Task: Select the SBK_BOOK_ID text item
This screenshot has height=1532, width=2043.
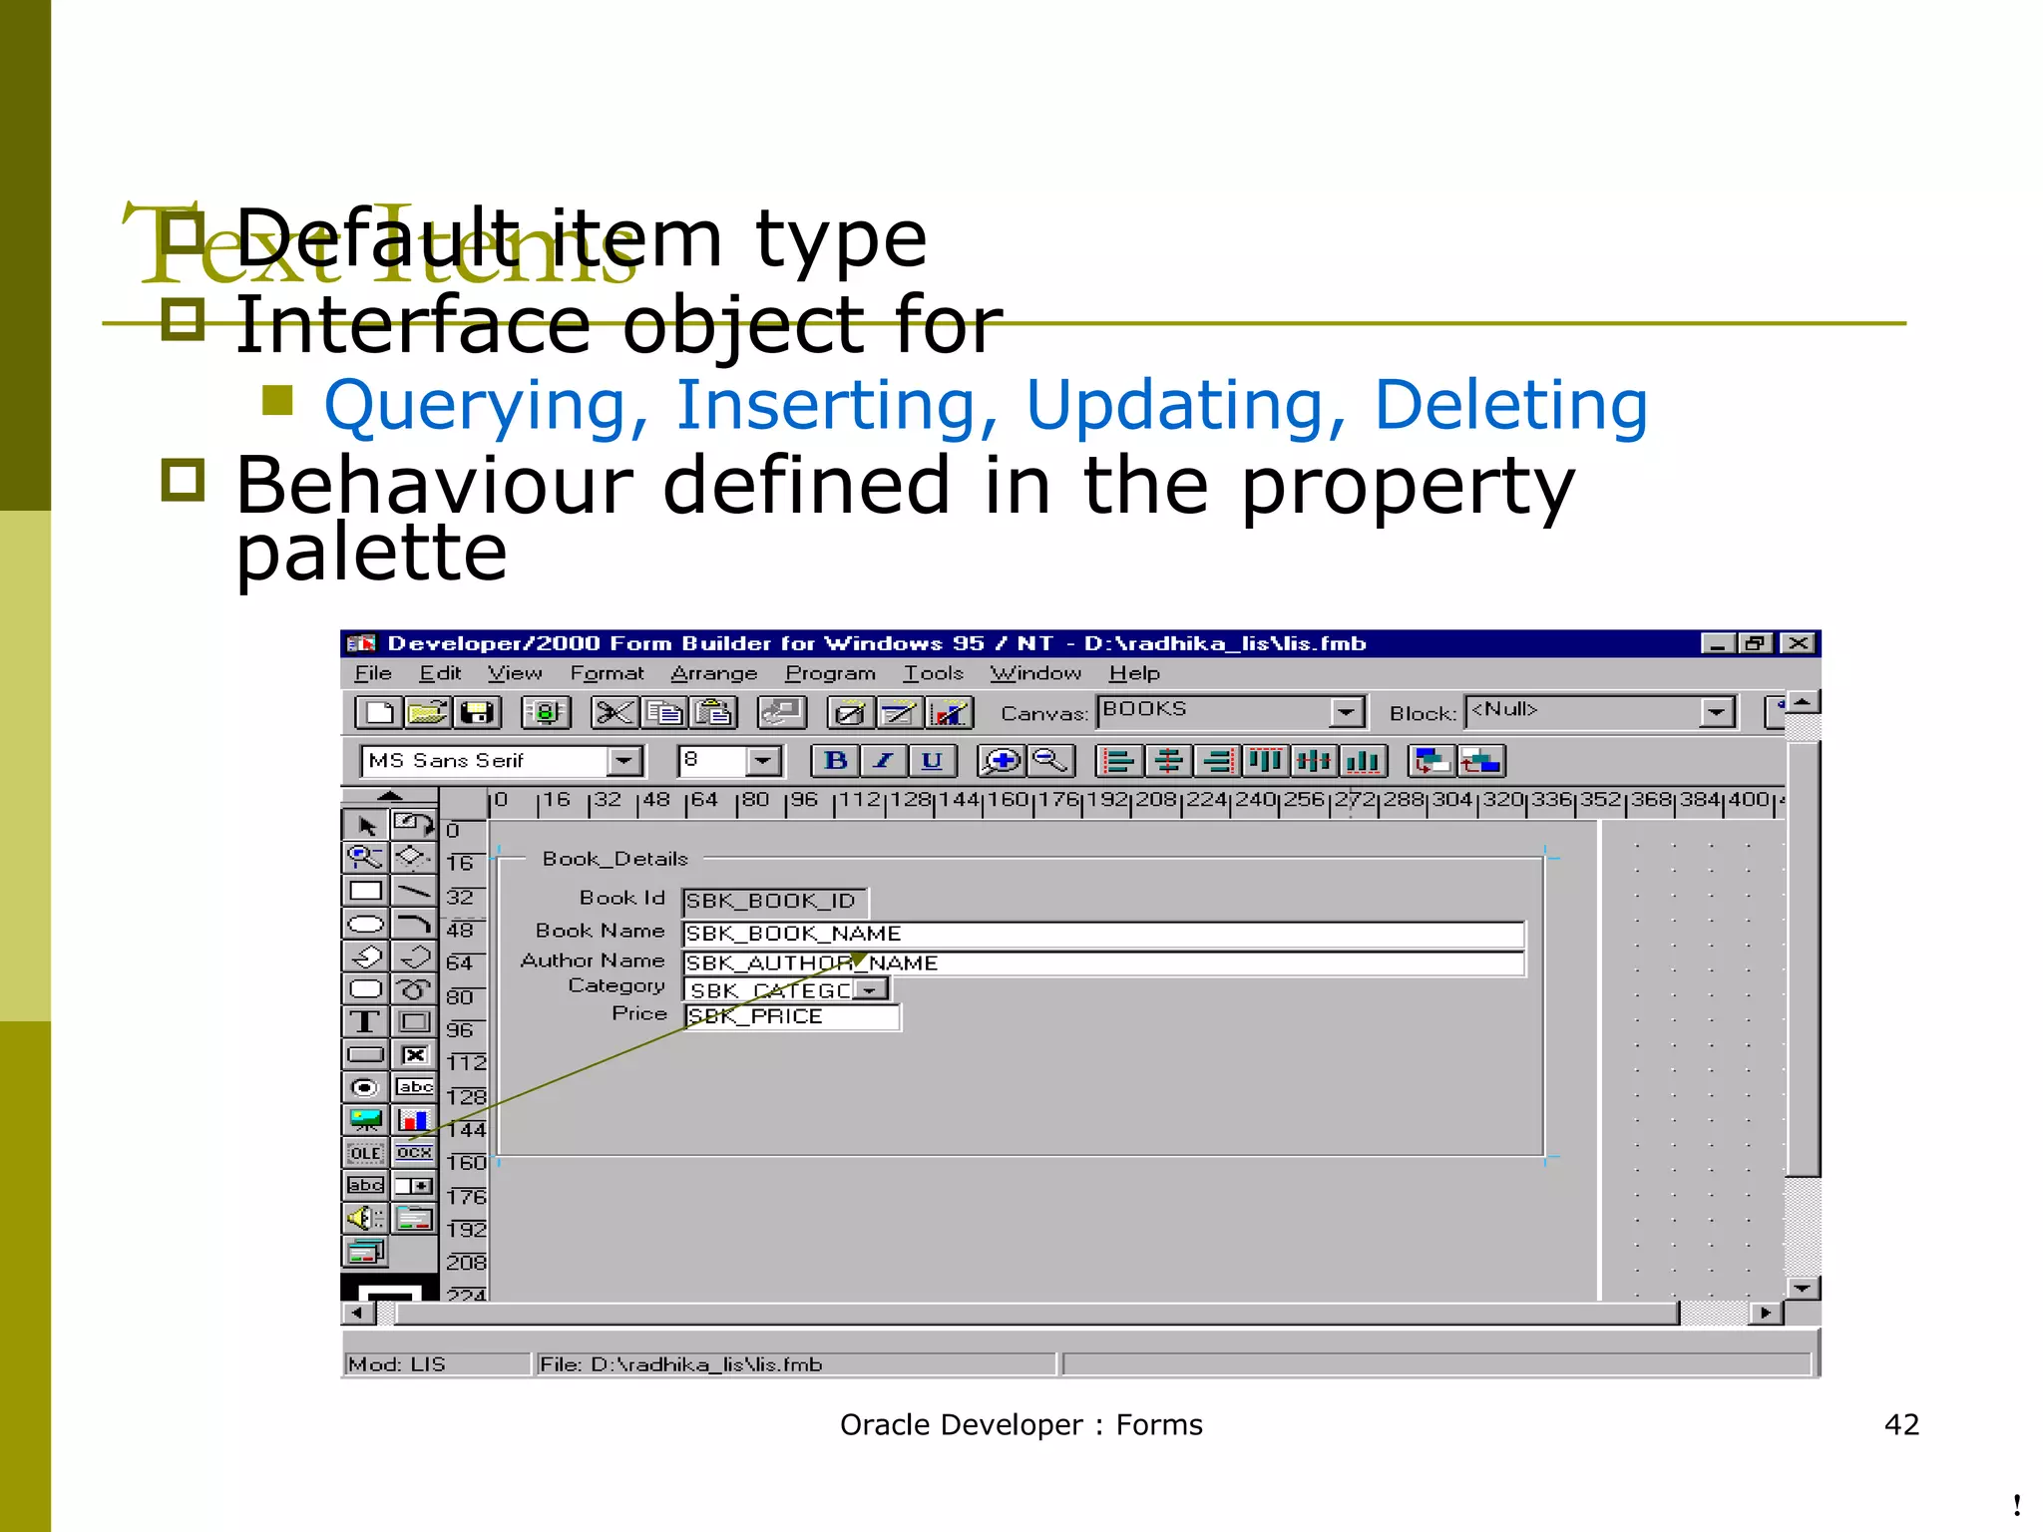Action: coord(775,902)
